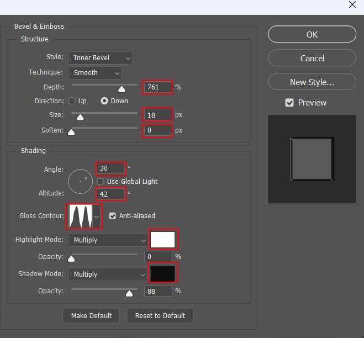Click the layer style preview thumbnail
Image resolution: width=364 pixels, height=338 pixels.
tap(312, 159)
